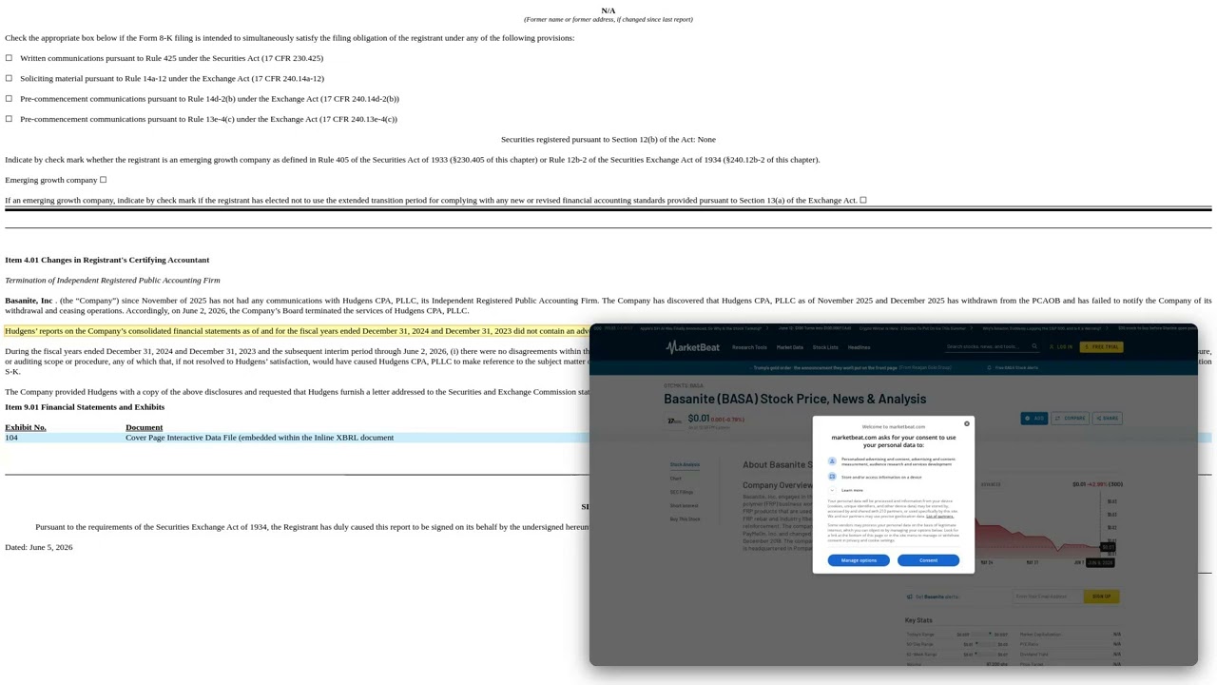Viewport: 1217px width, 685px height.
Task: Click the Manage options button
Action: [859, 560]
